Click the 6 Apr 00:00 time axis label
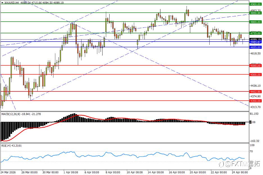 (x=92, y=172)
